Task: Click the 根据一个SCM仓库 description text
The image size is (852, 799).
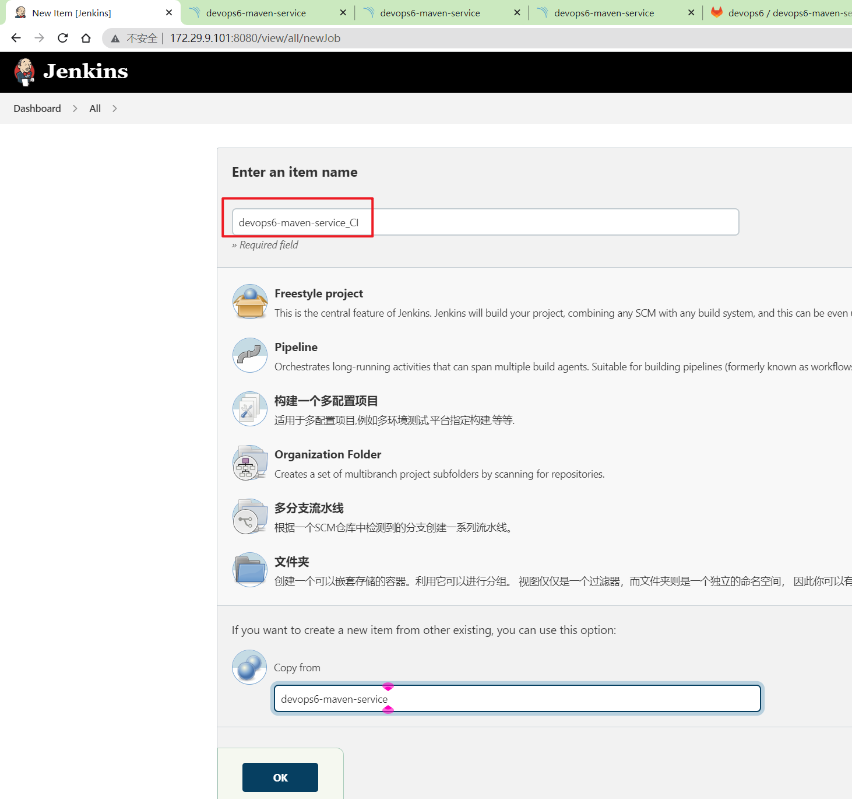Action: pos(393,528)
